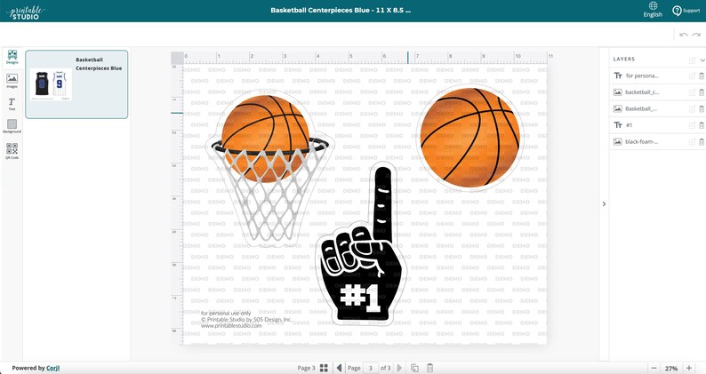
Task: Go to the previous page
Action: coord(339,368)
